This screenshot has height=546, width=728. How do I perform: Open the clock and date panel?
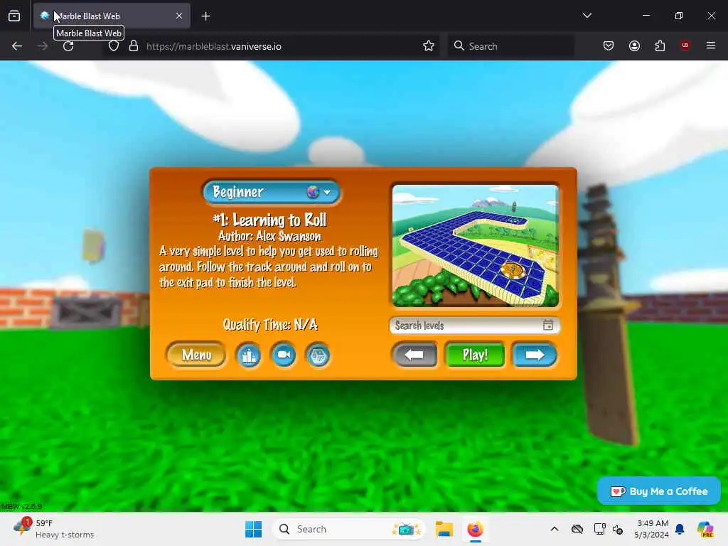click(651, 529)
